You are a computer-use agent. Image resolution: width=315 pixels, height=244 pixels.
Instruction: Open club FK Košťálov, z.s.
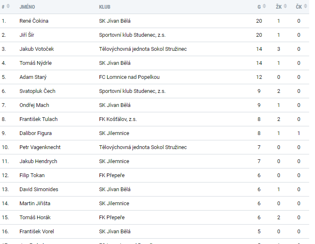(118, 119)
